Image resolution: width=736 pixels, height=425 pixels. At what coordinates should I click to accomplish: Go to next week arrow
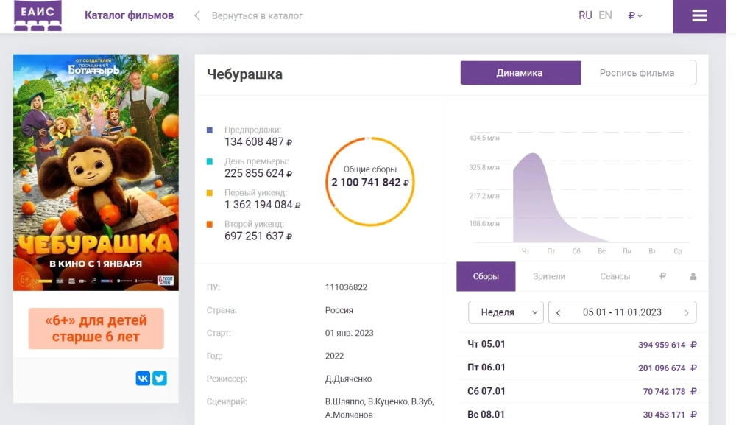pyautogui.click(x=686, y=312)
